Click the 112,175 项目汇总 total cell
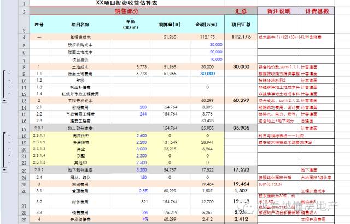Screen dimensions: 350x224 tap(241, 37)
